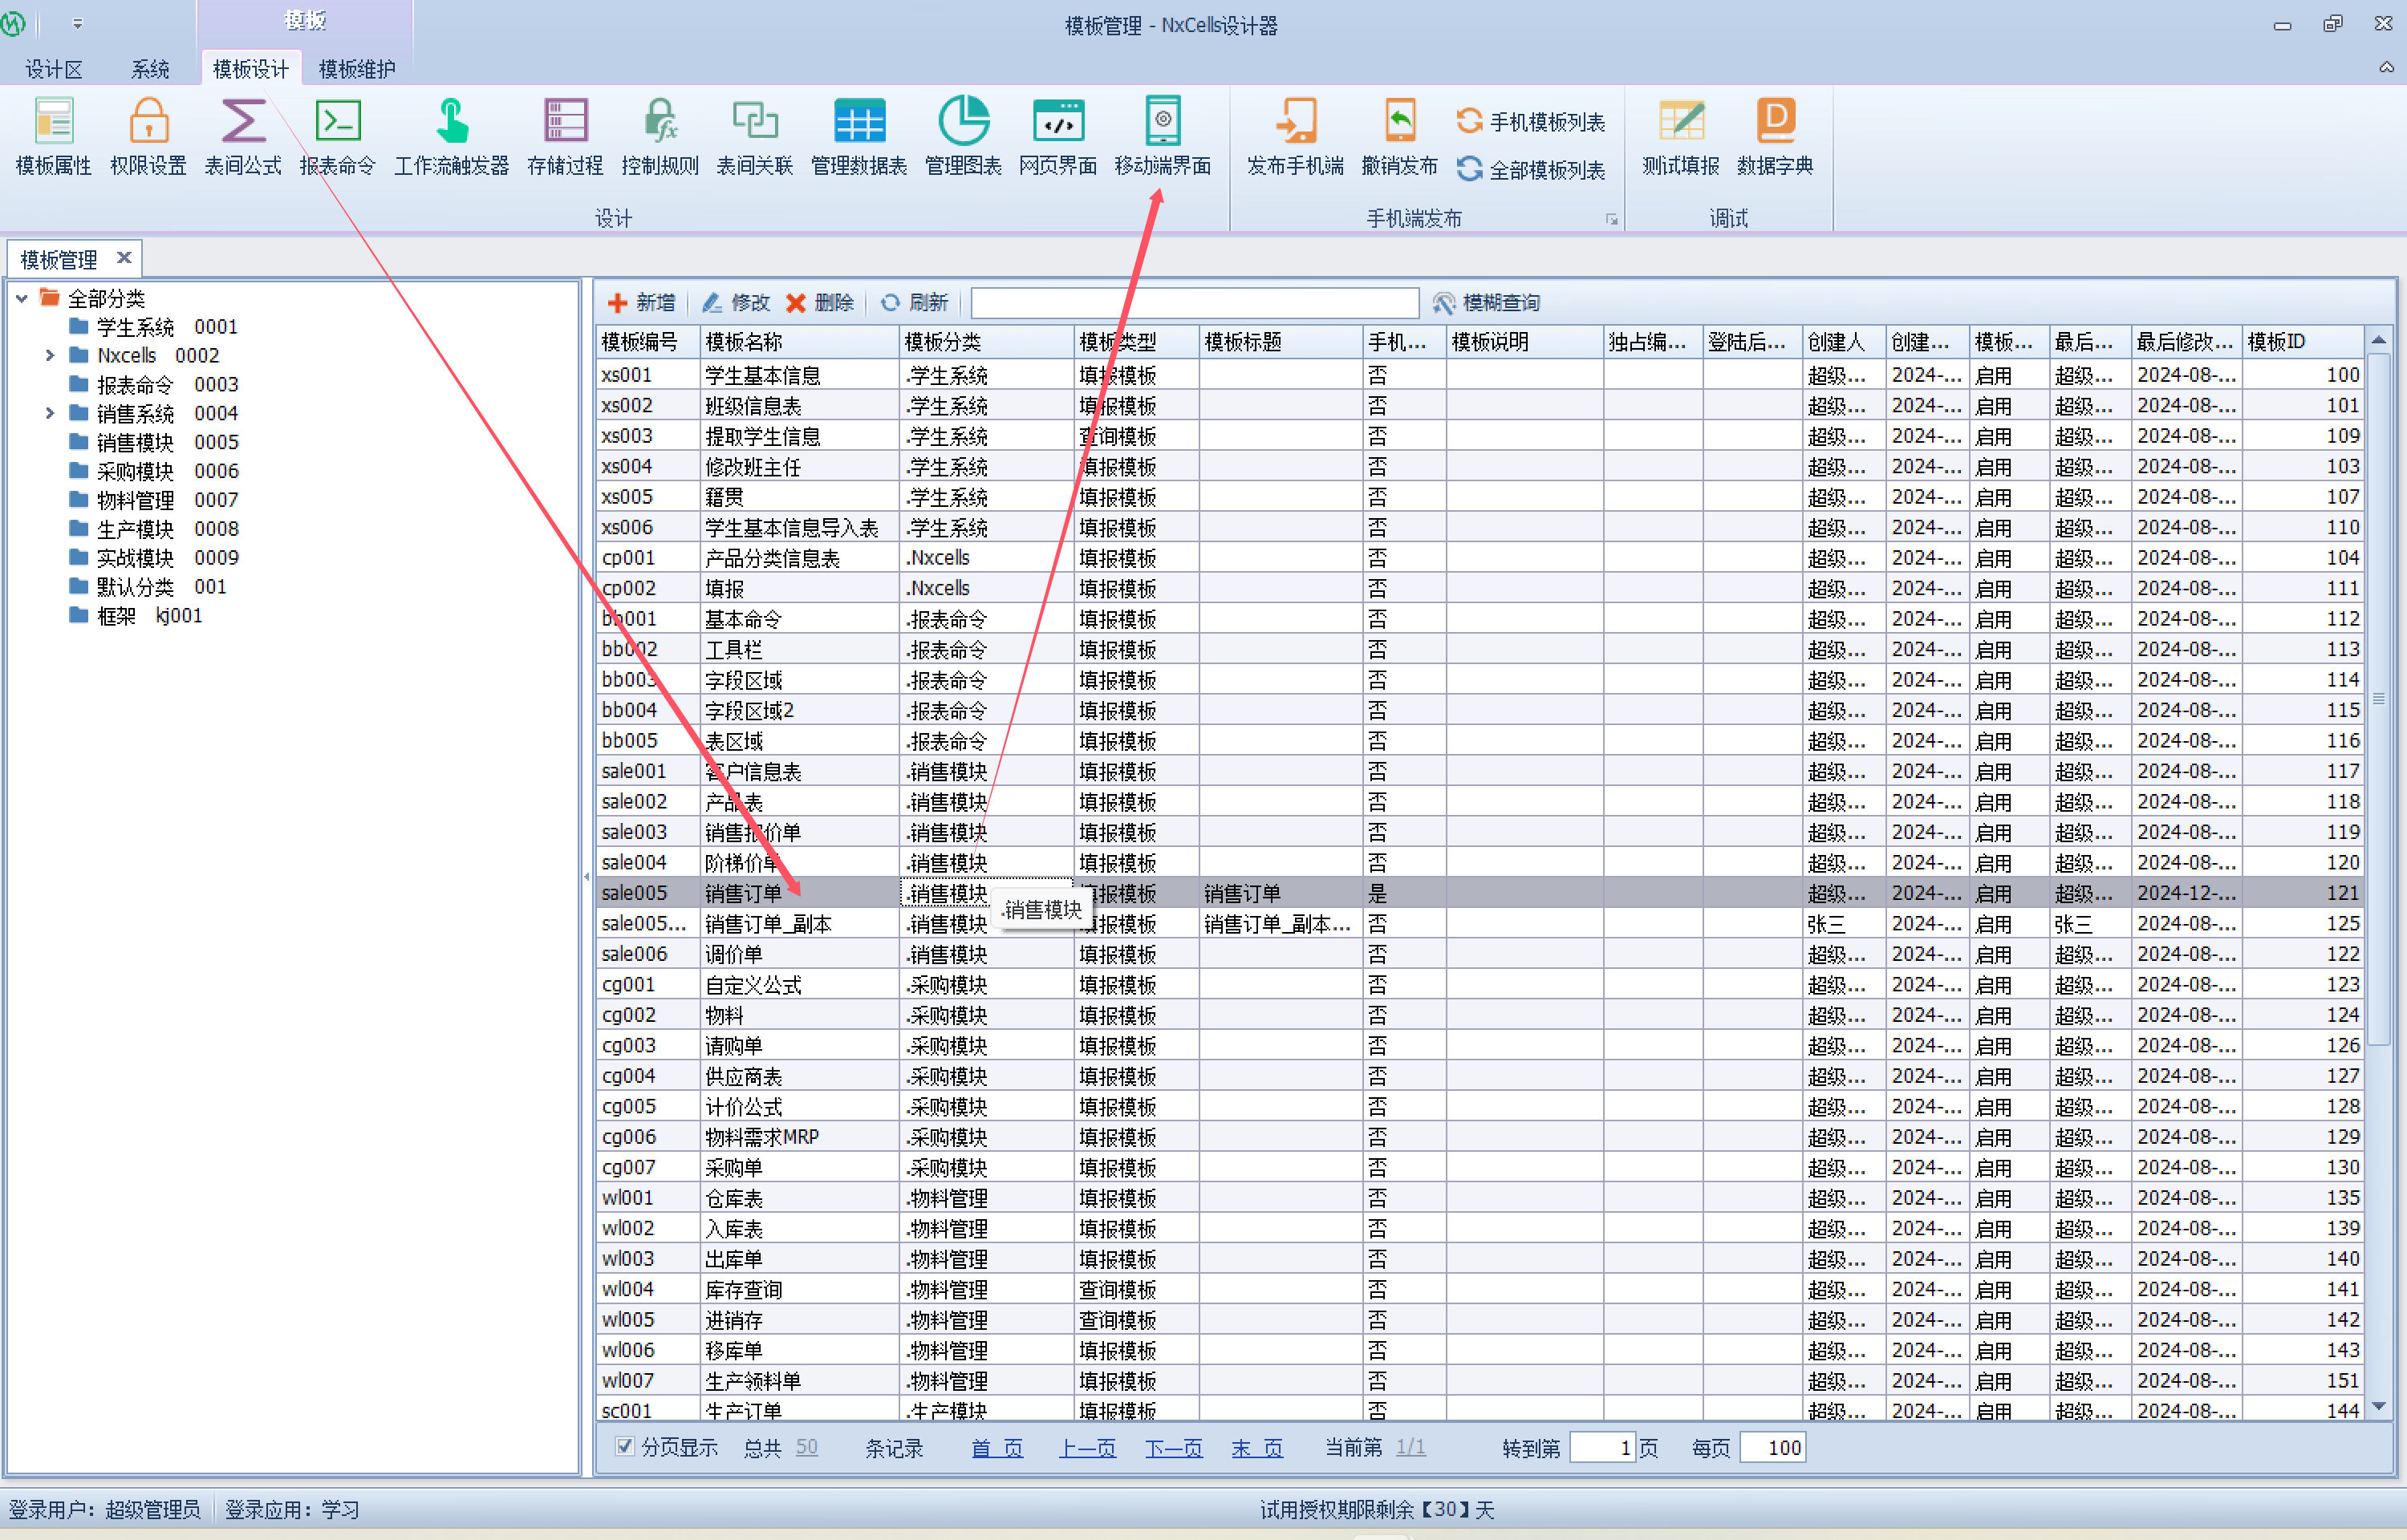Image resolution: width=2407 pixels, height=1540 pixels.
Task: Expand the 销售系统 0004 tree node
Action: pyautogui.click(x=50, y=413)
